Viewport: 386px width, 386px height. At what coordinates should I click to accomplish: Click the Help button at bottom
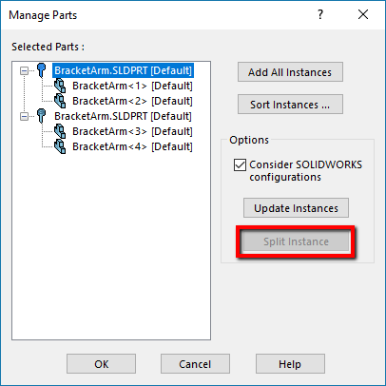pos(290,364)
